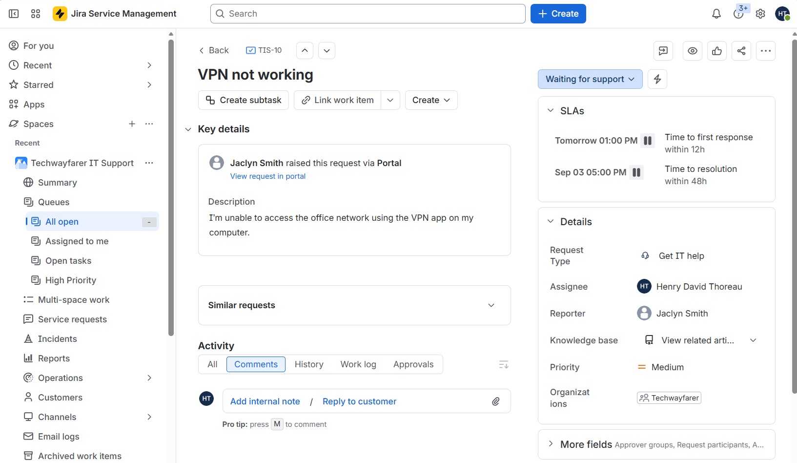Switch to the Approvals tab
The width and height of the screenshot is (797, 463).
(x=413, y=364)
